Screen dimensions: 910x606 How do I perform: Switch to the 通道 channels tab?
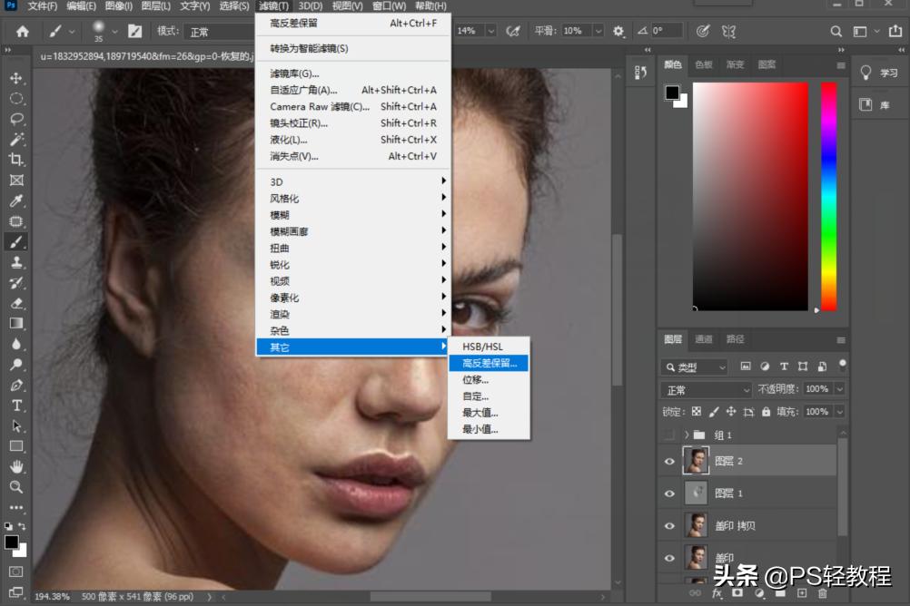(x=703, y=340)
